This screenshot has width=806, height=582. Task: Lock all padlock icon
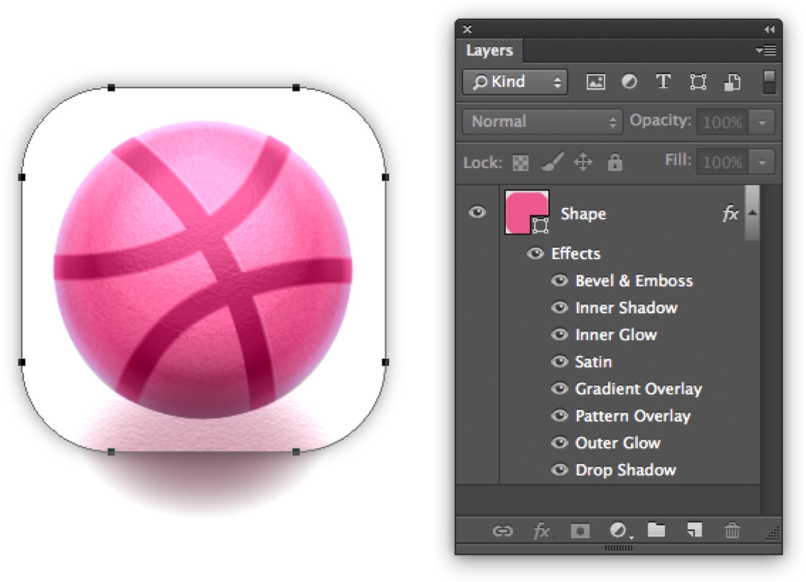pyautogui.click(x=615, y=162)
